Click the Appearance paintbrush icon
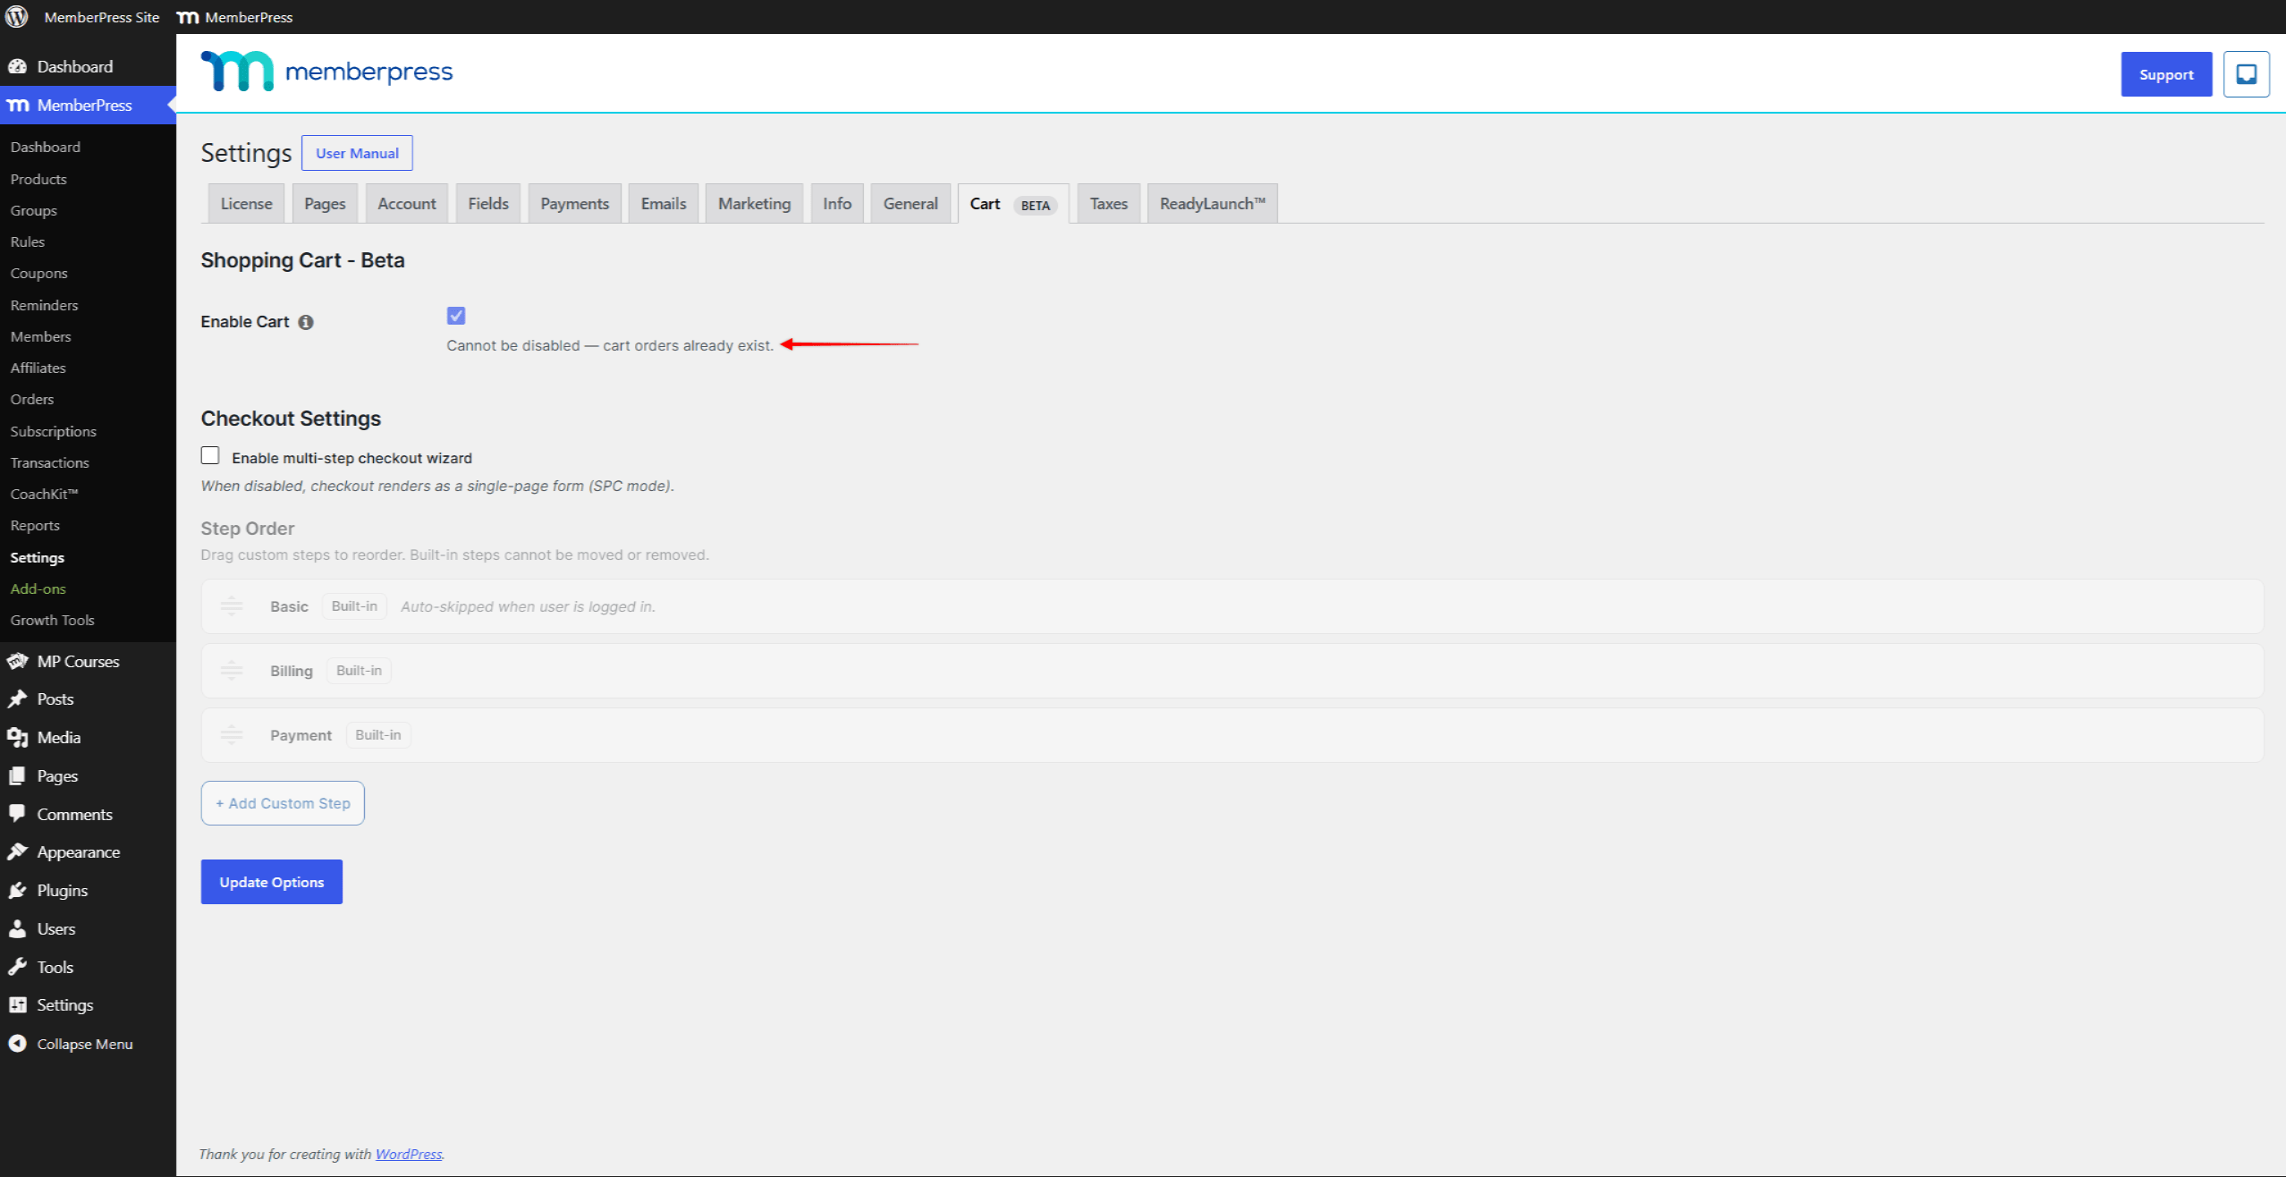The width and height of the screenshot is (2286, 1177). click(17, 851)
